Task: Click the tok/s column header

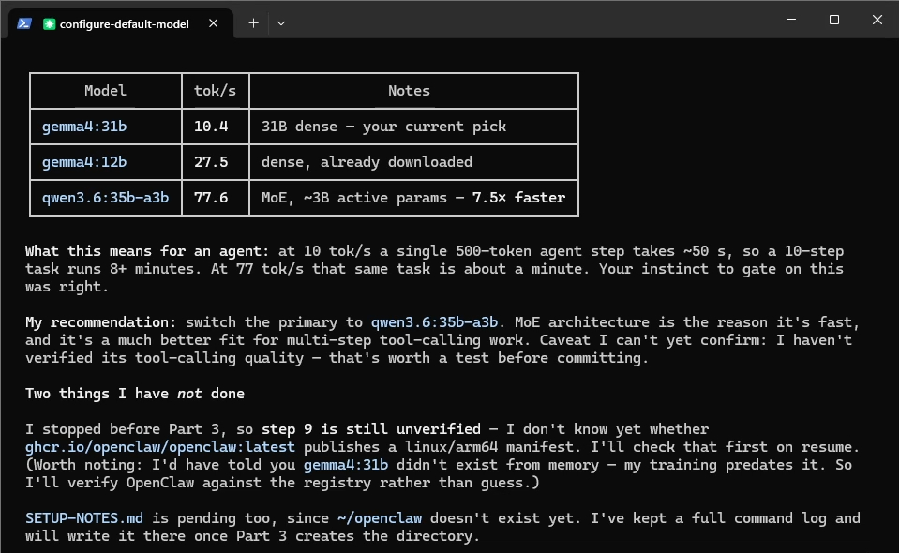Action: [x=215, y=91]
